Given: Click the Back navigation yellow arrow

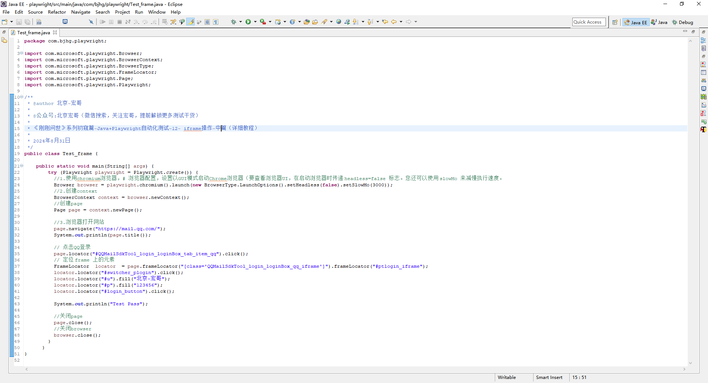Looking at the screenshot, I should click(394, 22).
